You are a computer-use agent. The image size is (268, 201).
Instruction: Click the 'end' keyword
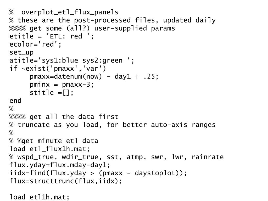pyautogui.click(x=15, y=101)
